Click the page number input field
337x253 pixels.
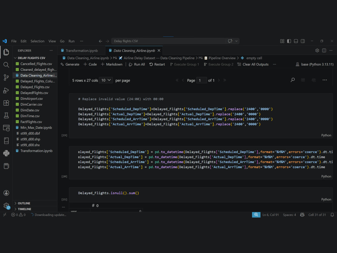click(x=202, y=80)
